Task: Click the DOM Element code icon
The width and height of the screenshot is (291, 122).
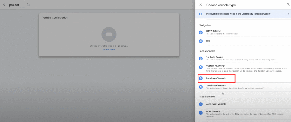Action: [201, 113]
